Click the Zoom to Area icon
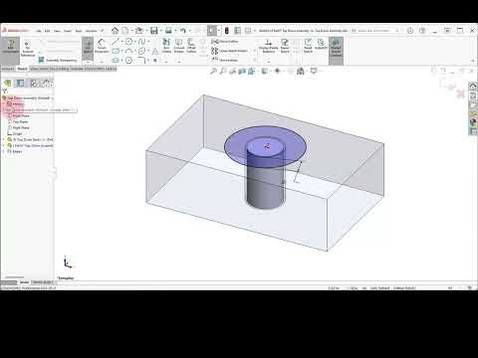Image resolution: width=478 pixels, height=358 pixels. pyautogui.click(x=223, y=71)
